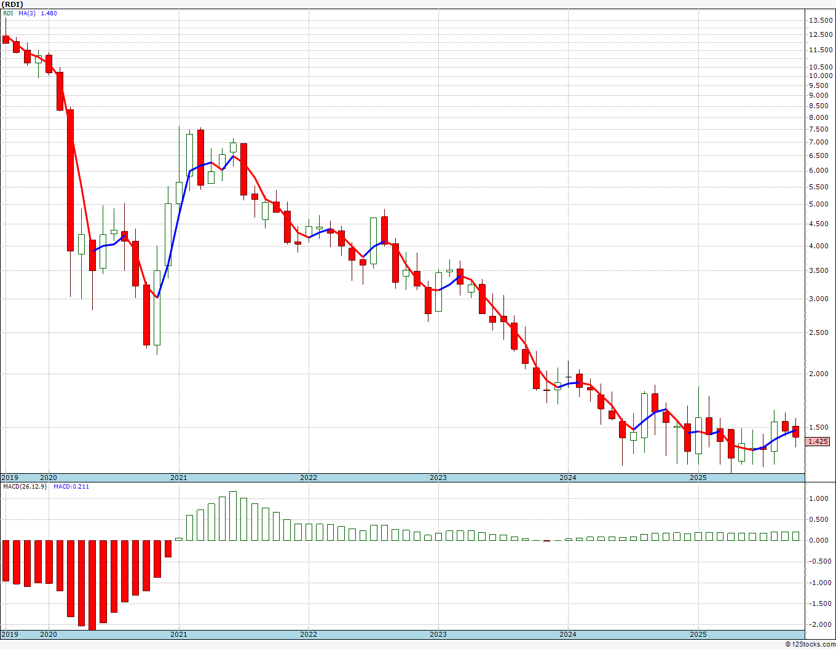Click the 2025 marker on price timeline

[698, 478]
